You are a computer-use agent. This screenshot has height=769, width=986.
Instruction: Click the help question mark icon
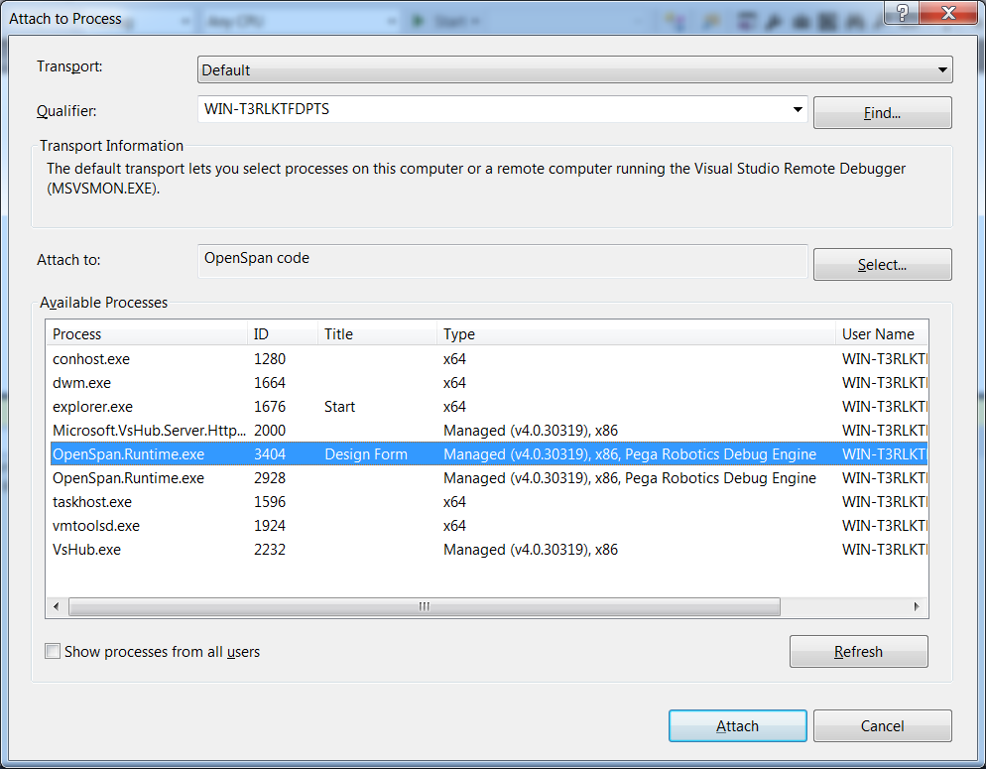[x=902, y=12]
